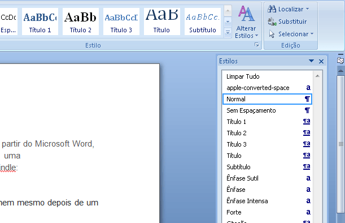This screenshot has width=345, height=223.
Task: Open the Localizar dropdown arrow
Action: pos(308,9)
